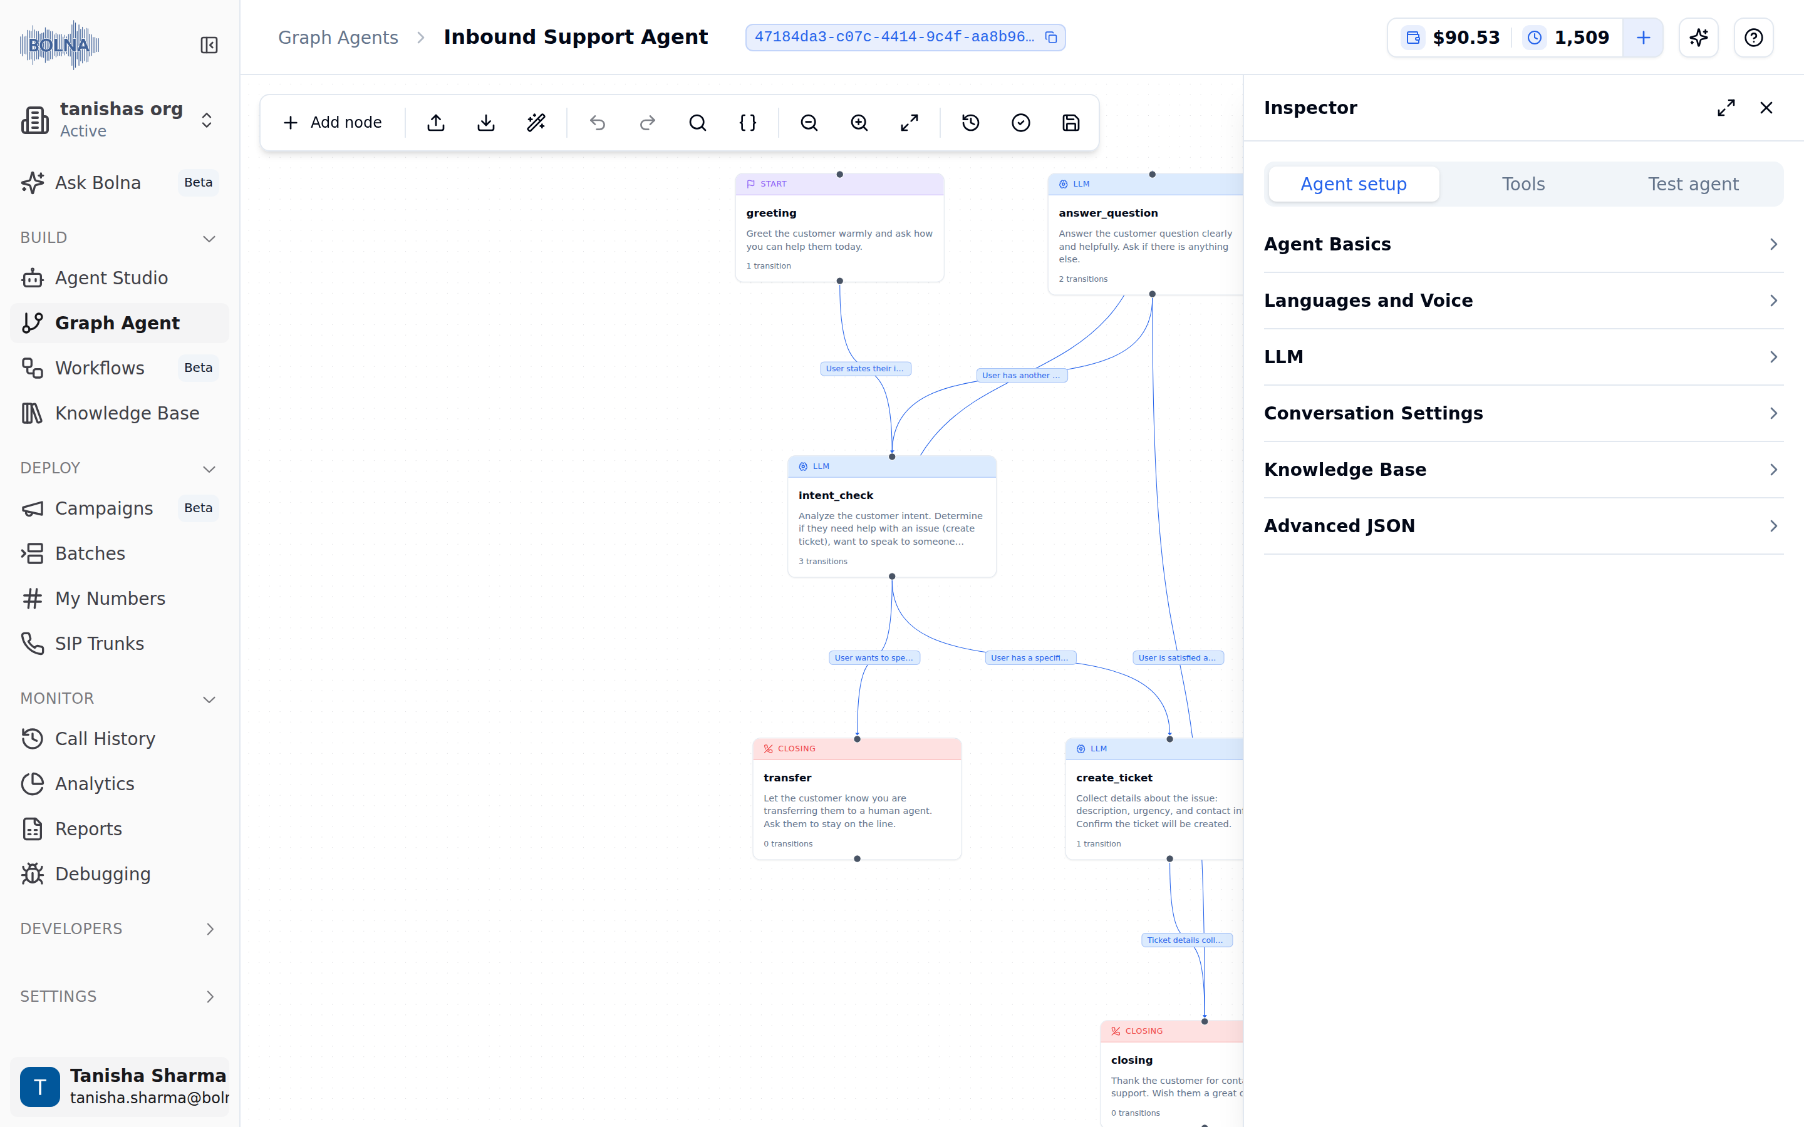Viewport: 1804px width, 1127px height.
Task: Expand the Agent Basics section
Action: (x=1524, y=244)
